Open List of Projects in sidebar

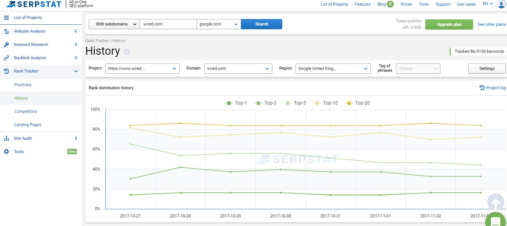coord(28,17)
